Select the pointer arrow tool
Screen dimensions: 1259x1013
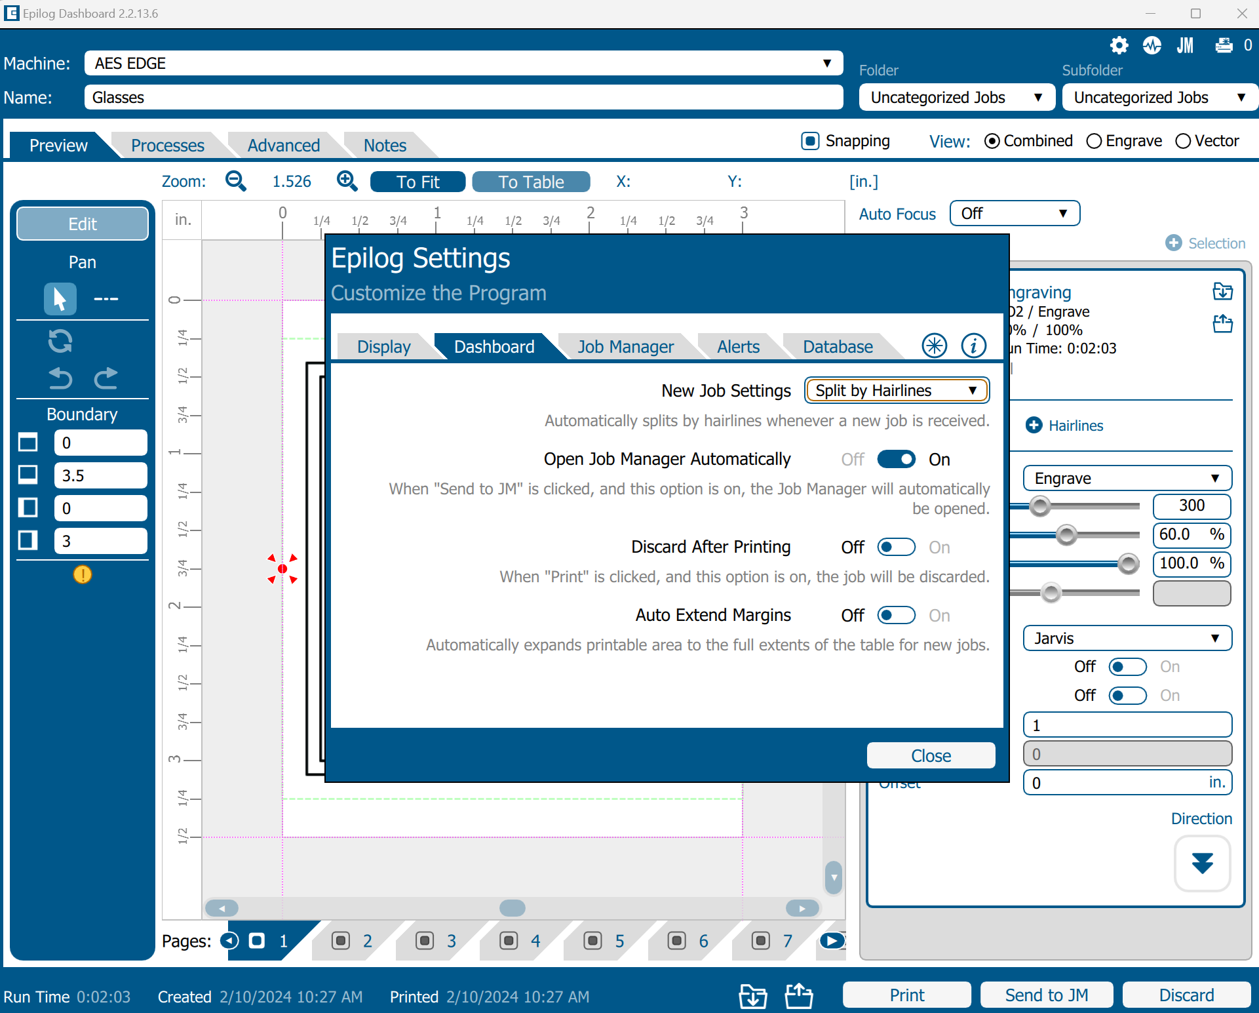60,299
